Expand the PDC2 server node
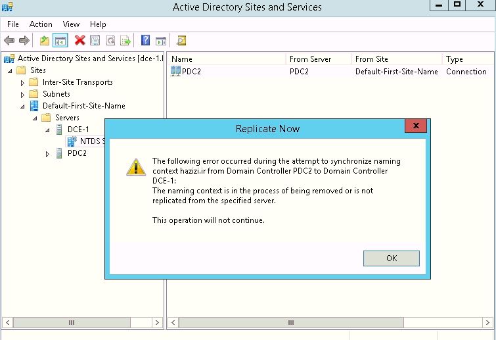Image resolution: width=496 pixels, height=340 pixels. coord(47,154)
